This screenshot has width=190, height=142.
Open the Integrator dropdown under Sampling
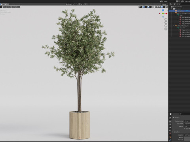pos(187,135)
